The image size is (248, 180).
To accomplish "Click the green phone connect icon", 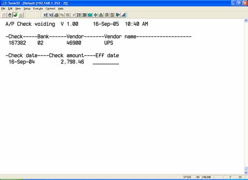I will [15, 15].
